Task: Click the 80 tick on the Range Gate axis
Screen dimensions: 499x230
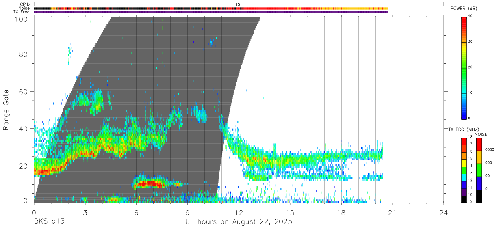Action: point(23,54)
